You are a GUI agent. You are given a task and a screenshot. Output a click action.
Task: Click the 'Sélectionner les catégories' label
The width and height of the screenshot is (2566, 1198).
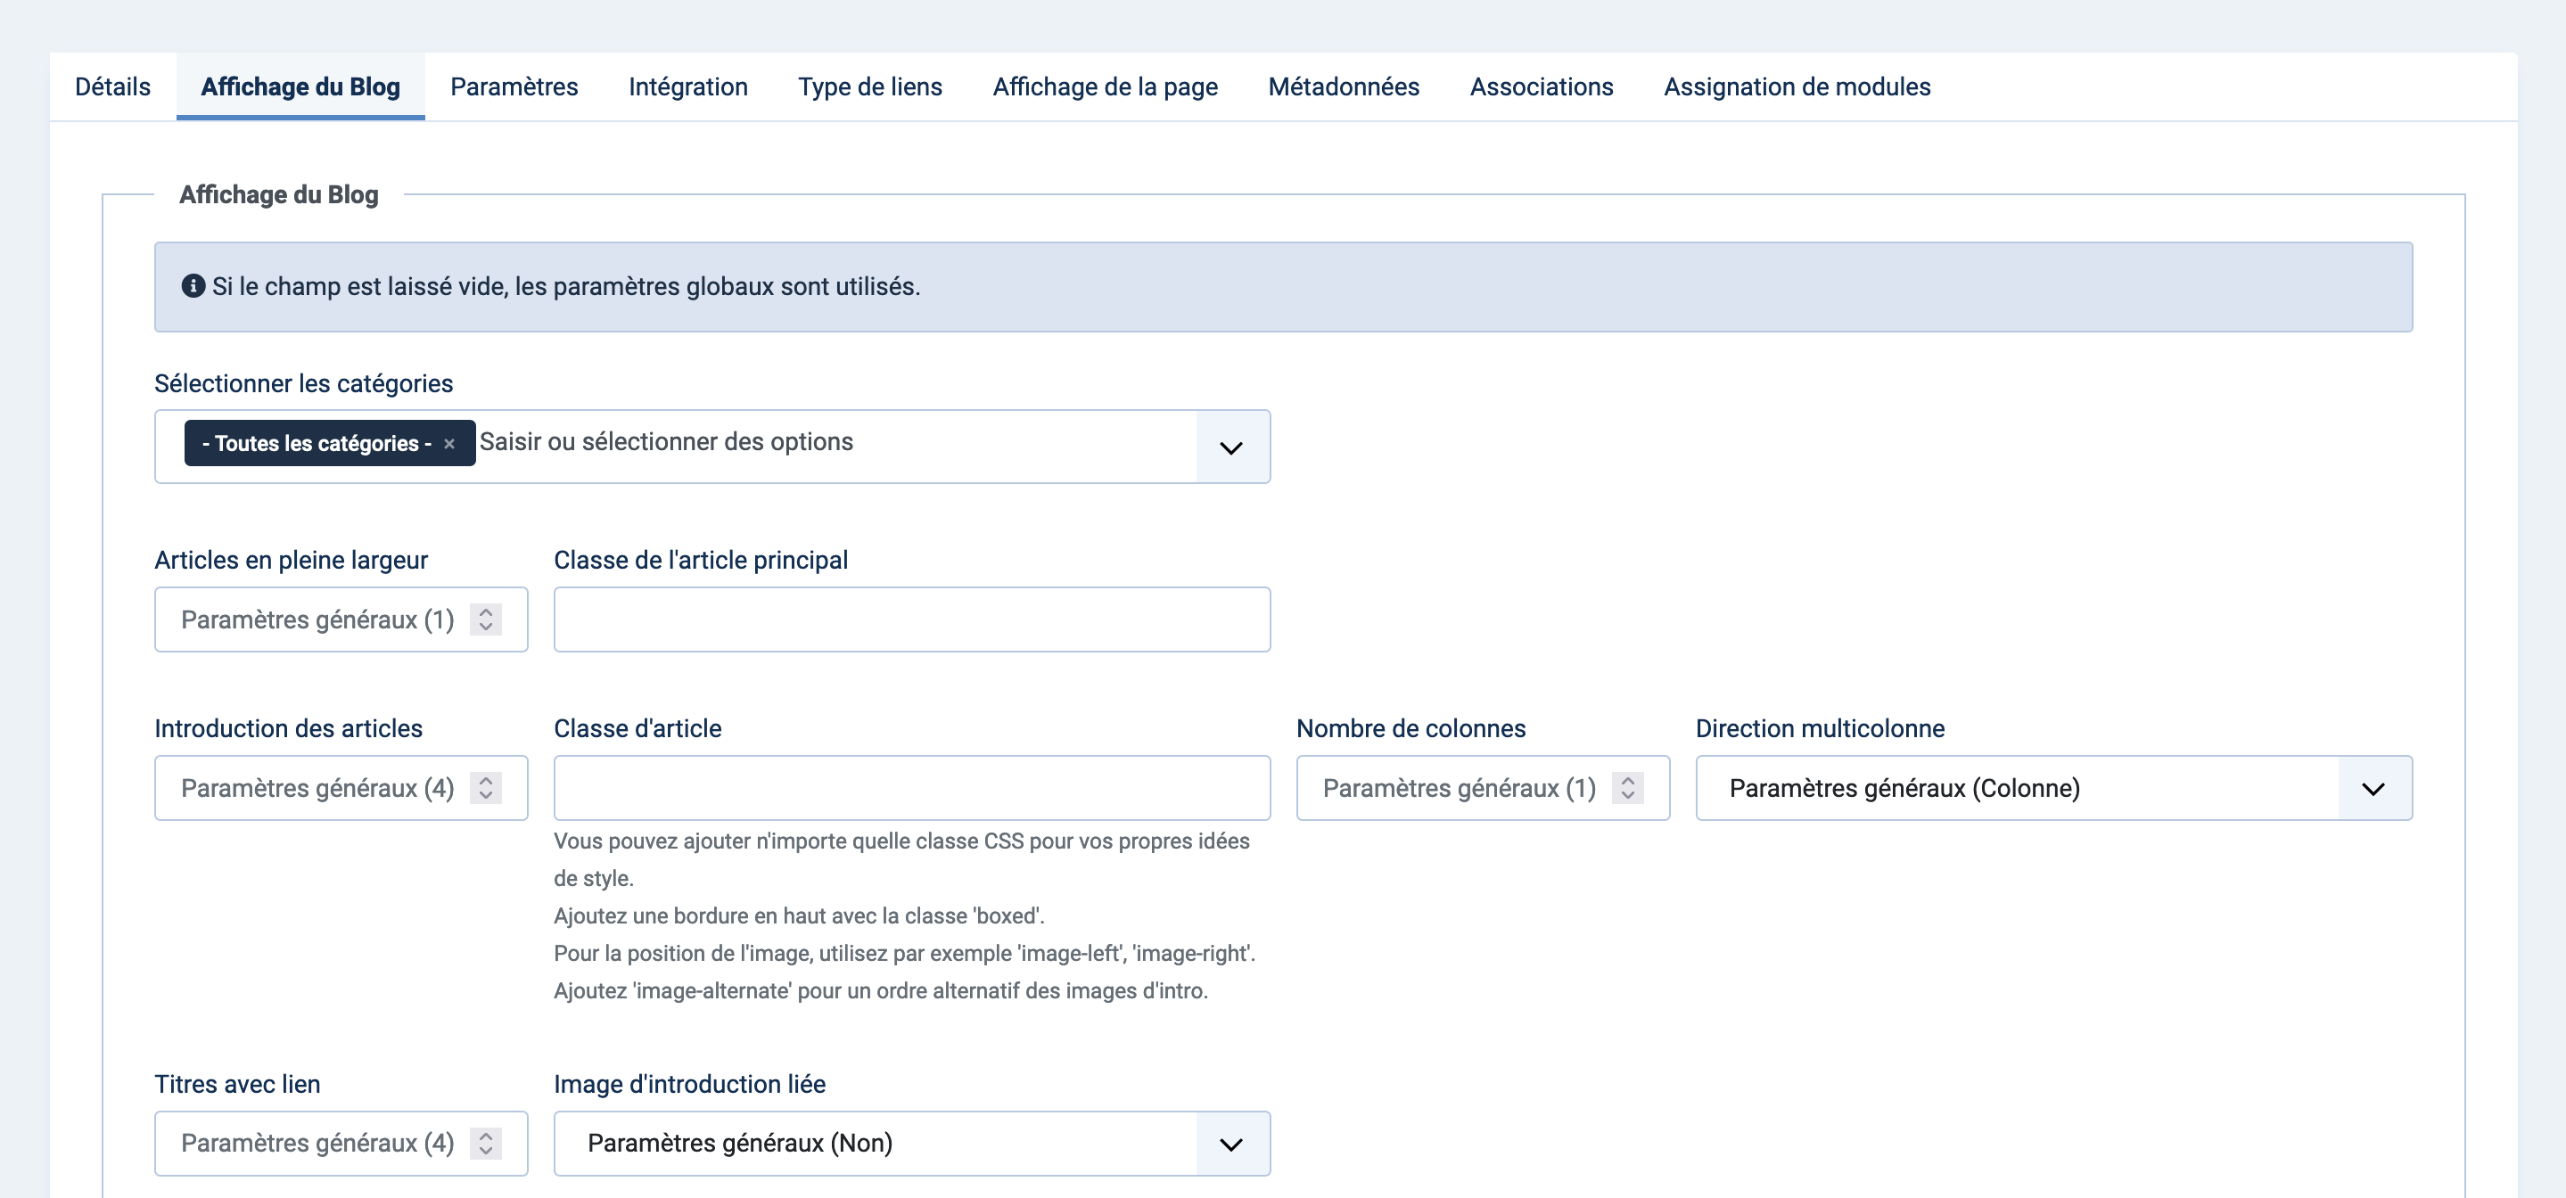304,383
